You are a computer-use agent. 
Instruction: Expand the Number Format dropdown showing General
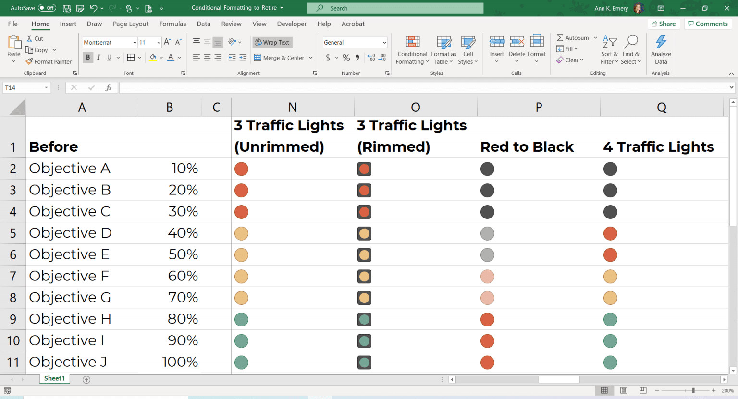pos(384,42)
